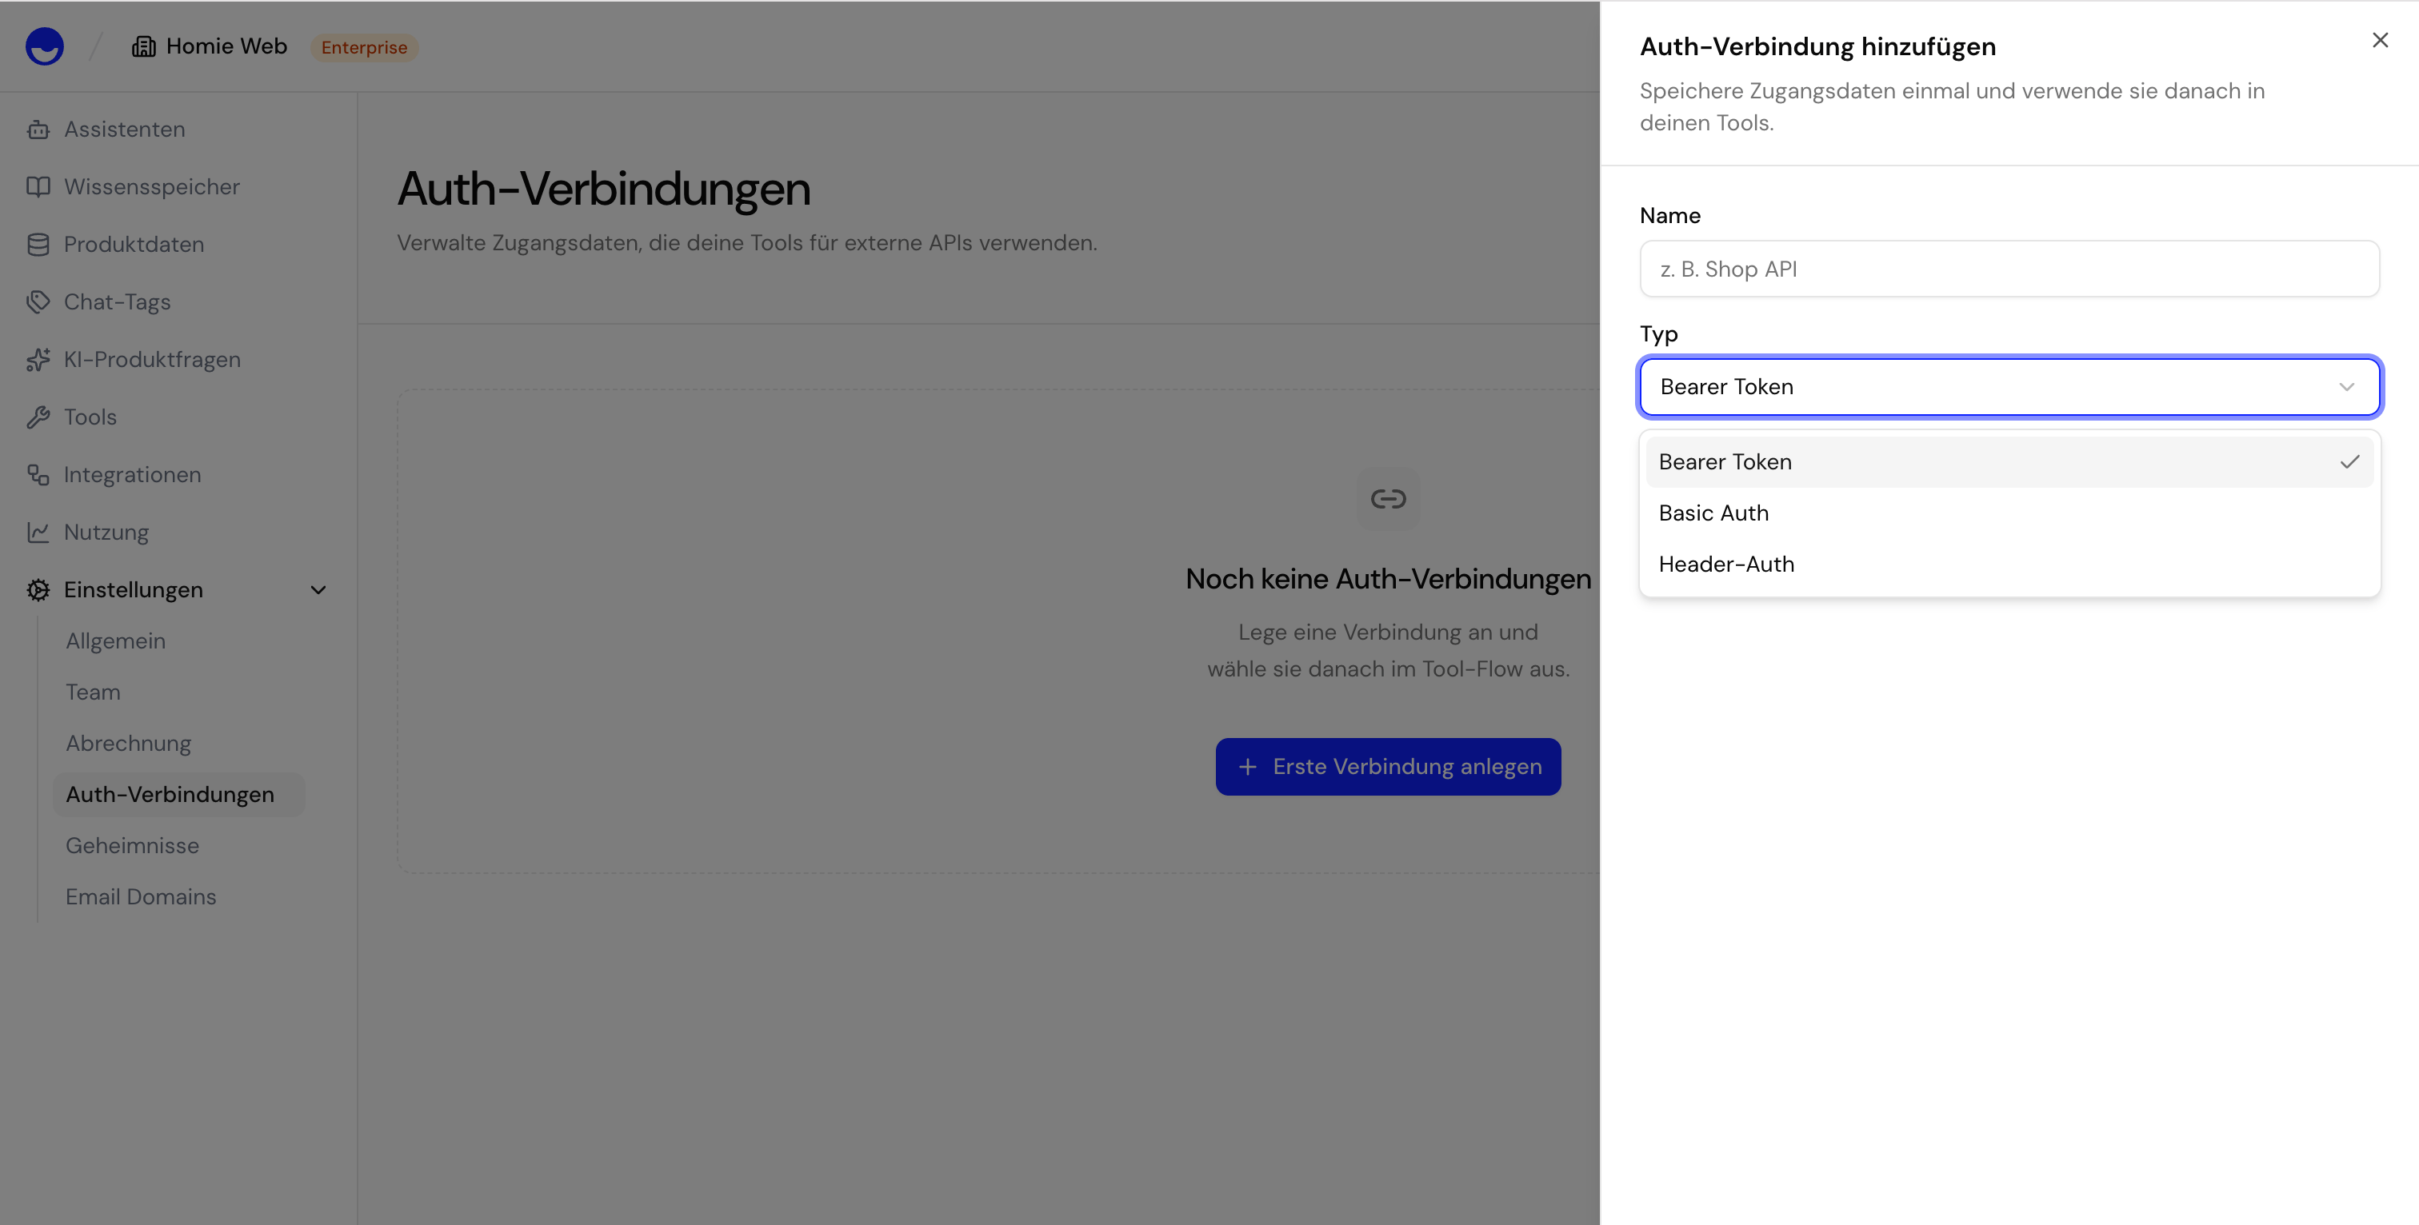The image size is (2419, 1225).
Task: Open Wissensspeicher in sidebar
Action: coord(152,187)
